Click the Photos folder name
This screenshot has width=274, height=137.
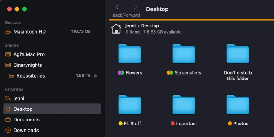point(240,124)
